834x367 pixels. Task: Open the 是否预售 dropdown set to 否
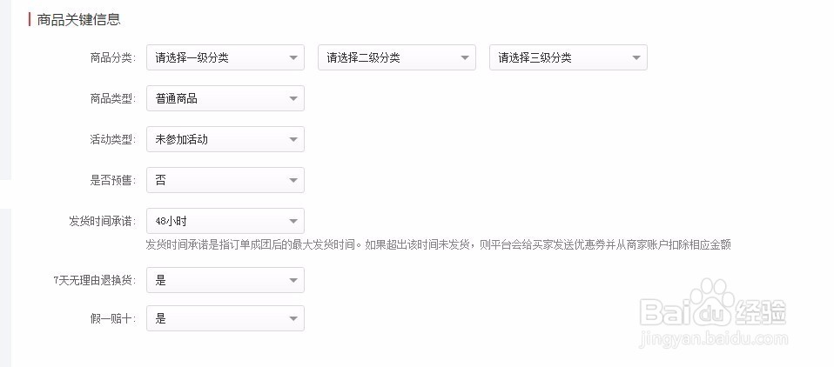(x=225, y=180)
